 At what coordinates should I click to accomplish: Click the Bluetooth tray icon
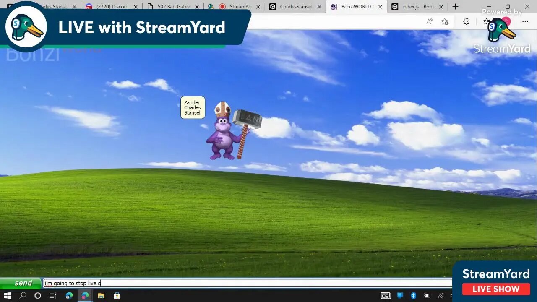tap(413, 296)
